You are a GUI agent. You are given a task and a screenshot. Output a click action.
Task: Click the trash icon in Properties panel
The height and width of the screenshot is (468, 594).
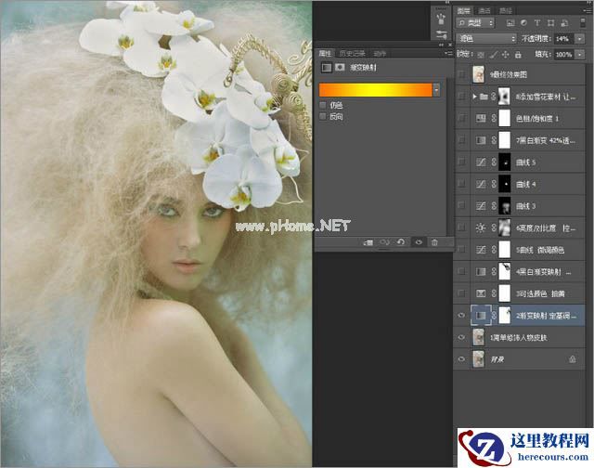click(x=434, y=242)
